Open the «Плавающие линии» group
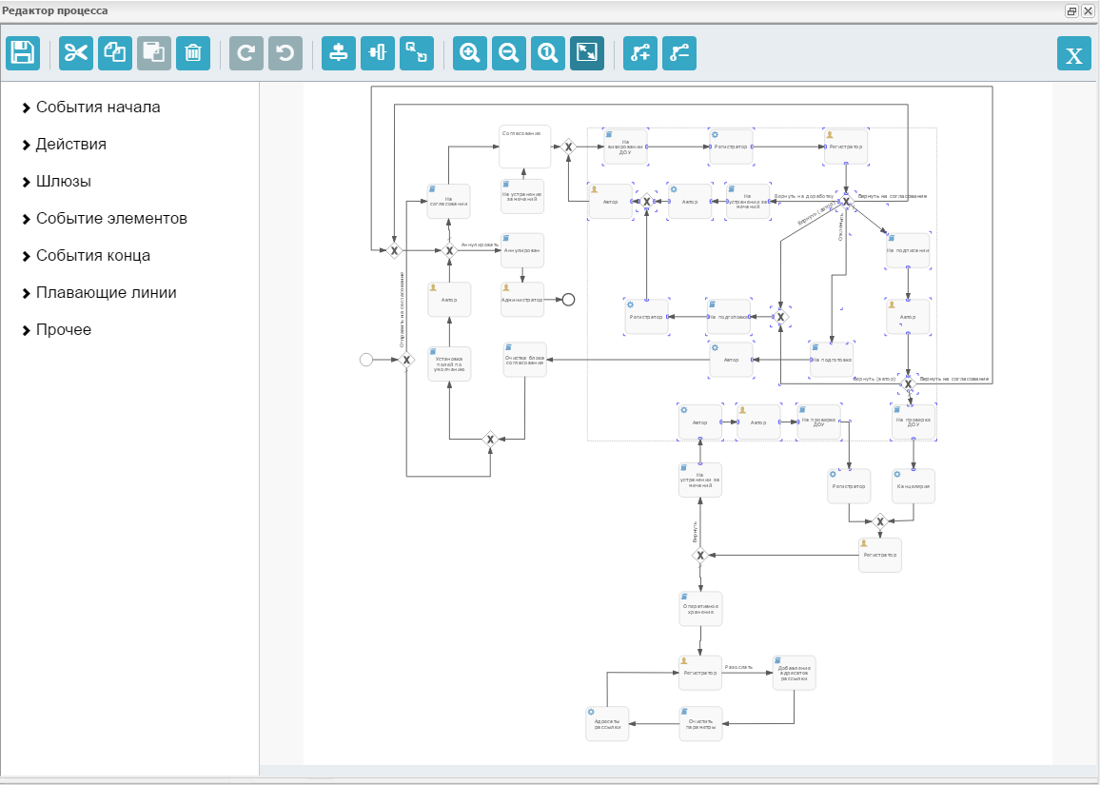Viewport: 1100px width, 785px height. 106,293
